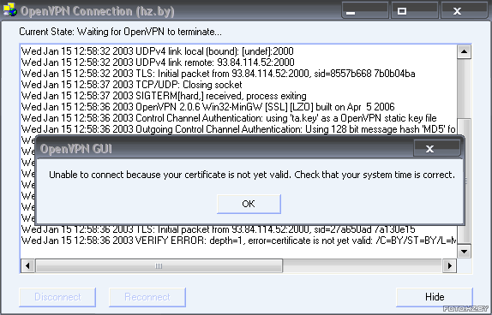The image size is (492, 315).
Task: Close the OpenVPN GUI error dialog
Action: [437, 148]
